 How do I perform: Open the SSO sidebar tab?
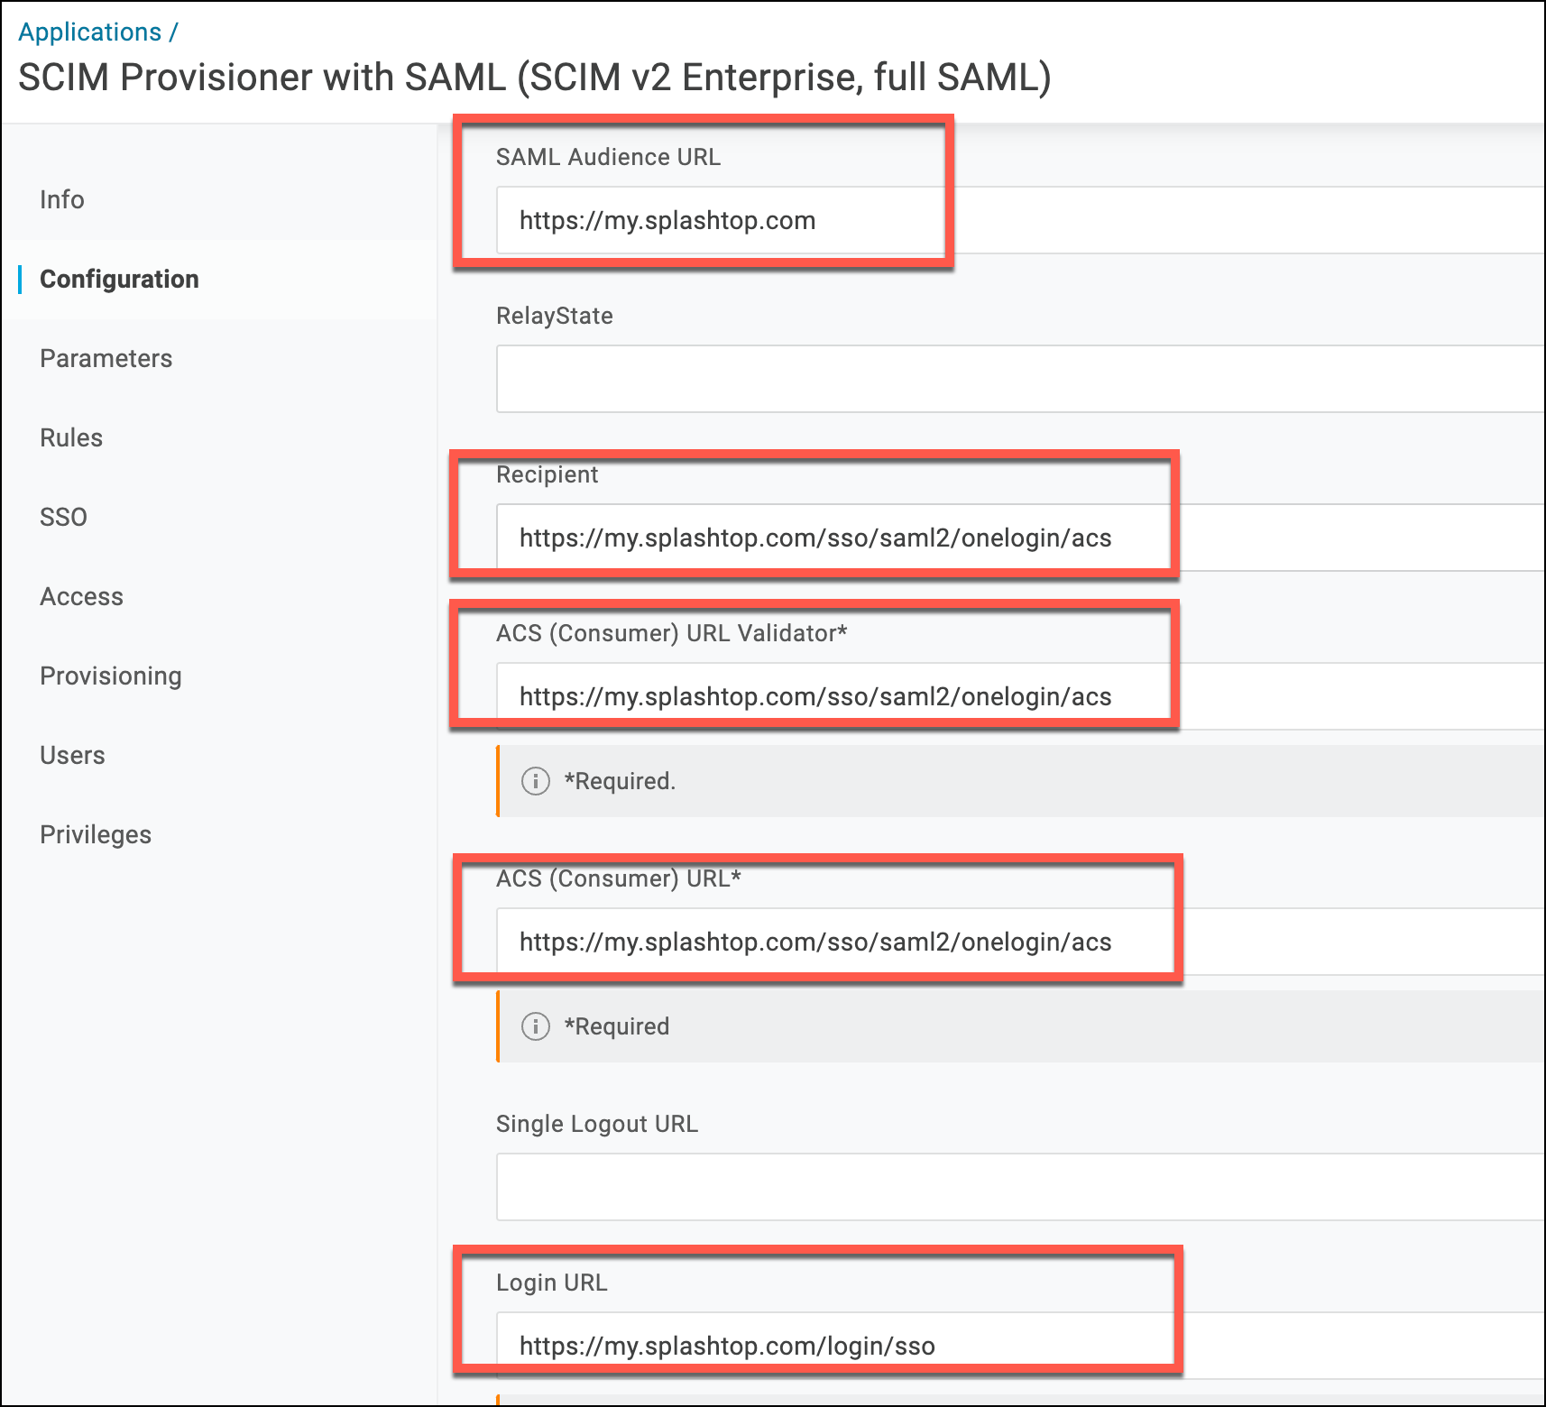click(63, 517)
